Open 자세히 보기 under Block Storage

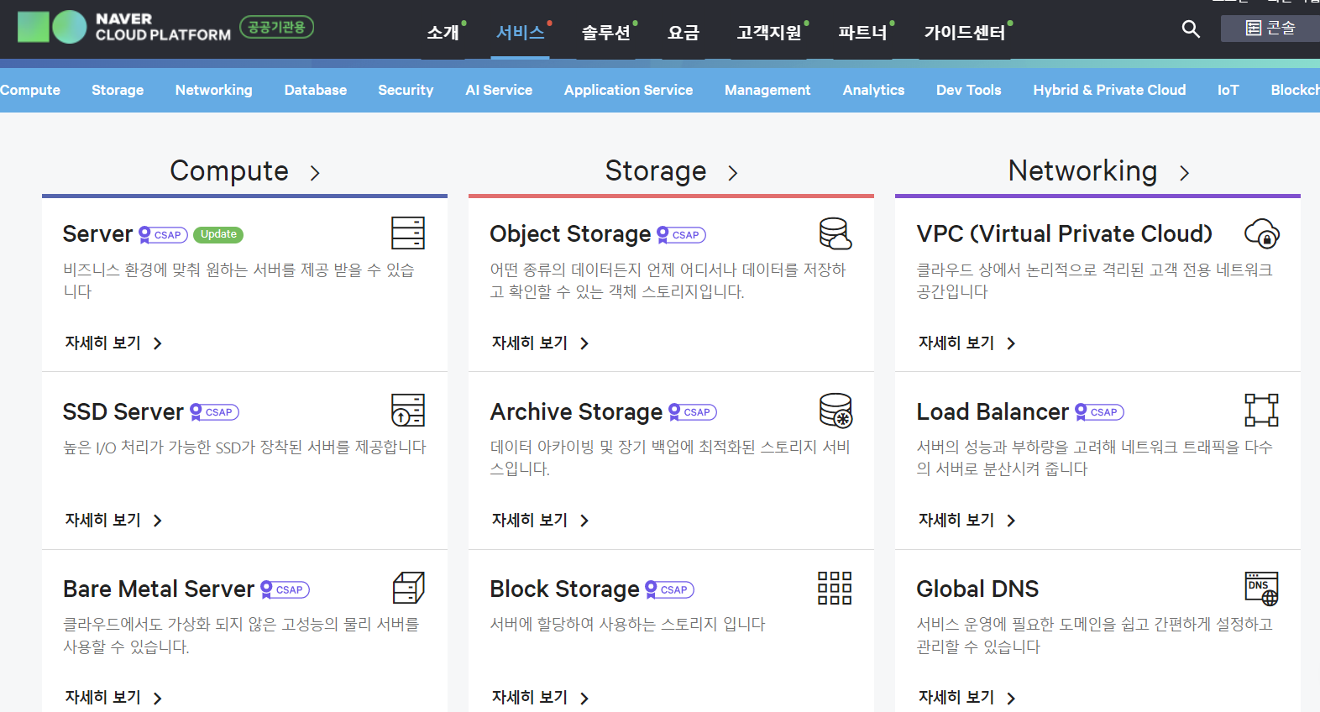[x=540, y=697]
